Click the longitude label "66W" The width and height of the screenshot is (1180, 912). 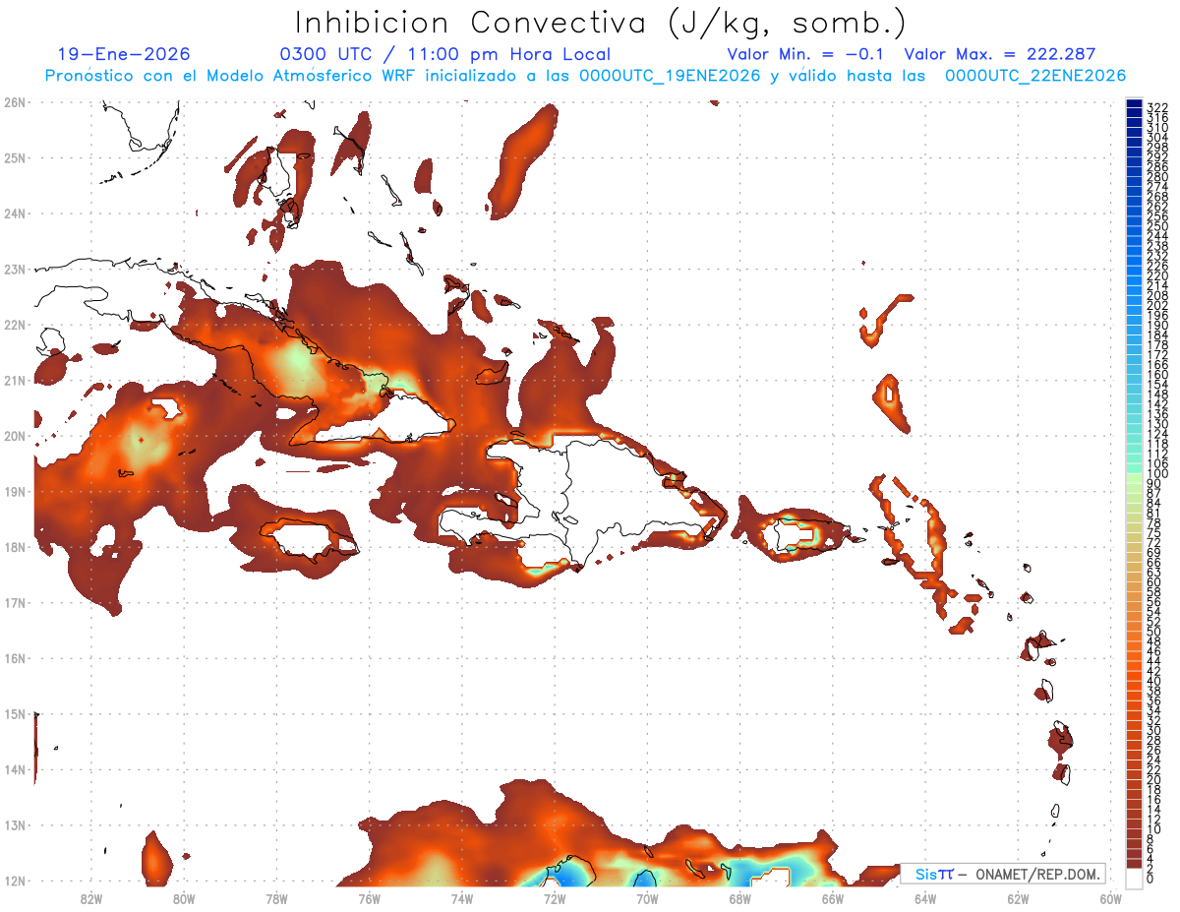(x=833, y=899)
